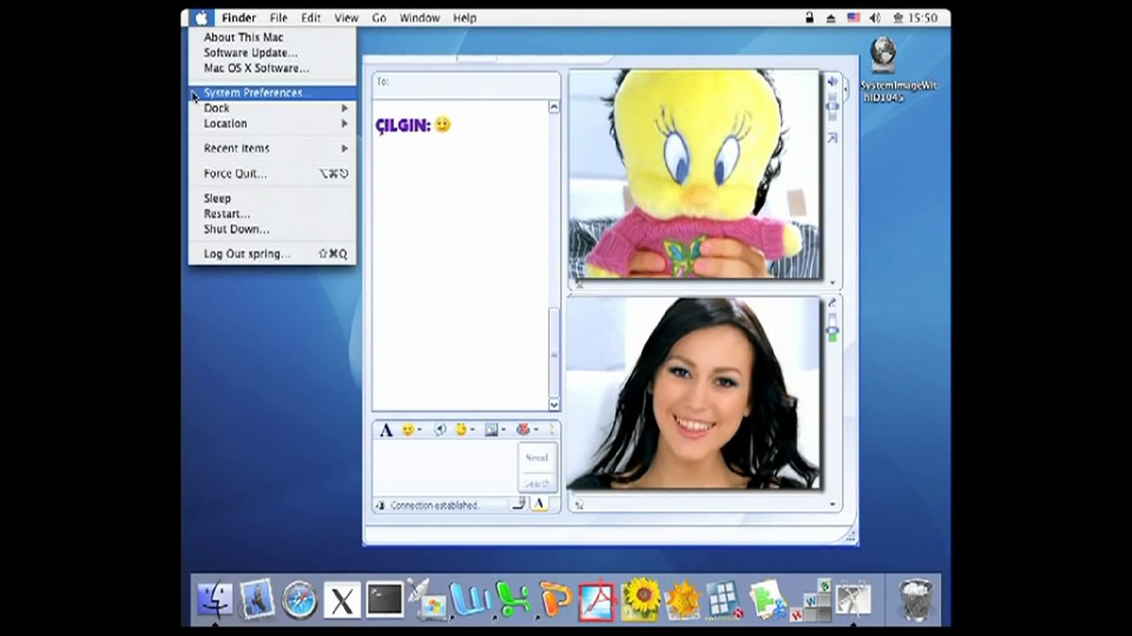Expand Recent Items submenu
Viewport: 1132px width, 636px height.
[272, 148]
